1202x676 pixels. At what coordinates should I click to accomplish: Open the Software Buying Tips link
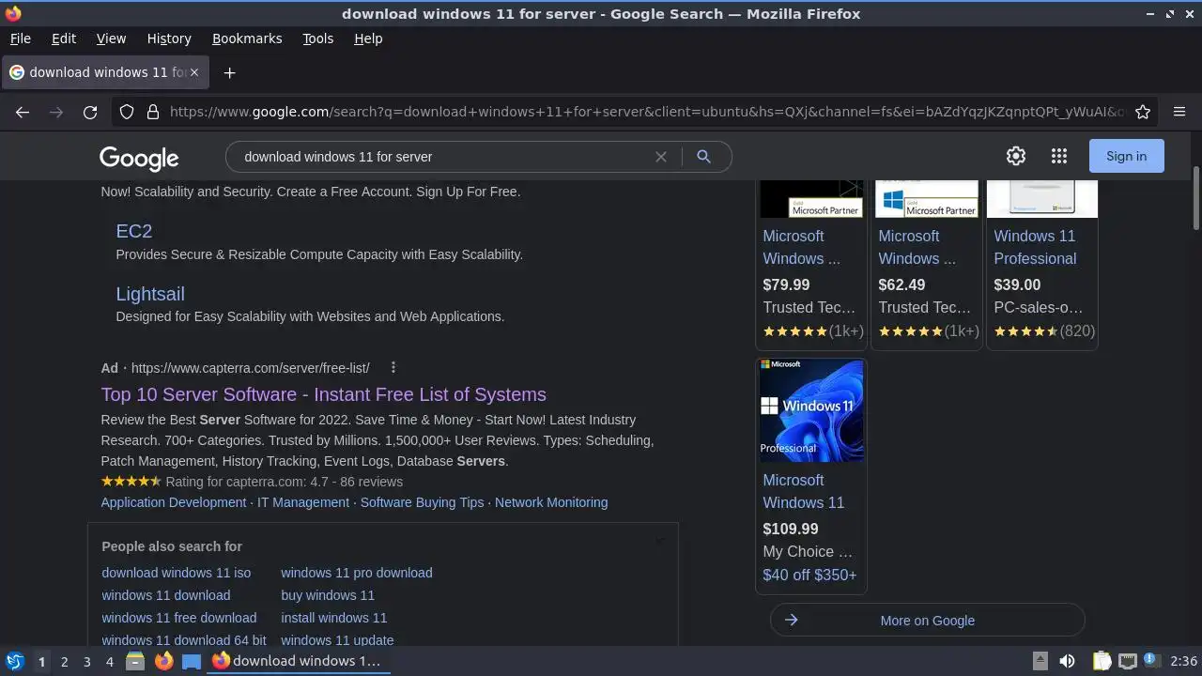(422, 502)
